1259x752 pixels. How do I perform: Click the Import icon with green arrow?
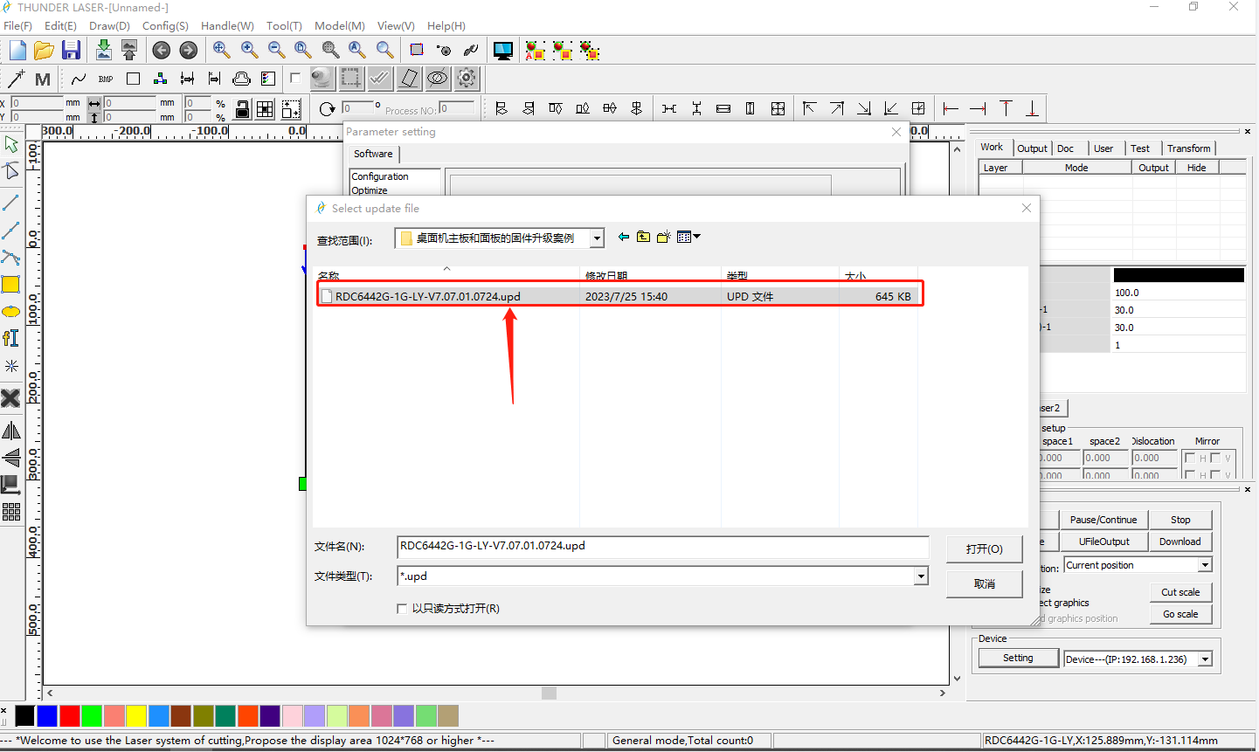(103, 50)
